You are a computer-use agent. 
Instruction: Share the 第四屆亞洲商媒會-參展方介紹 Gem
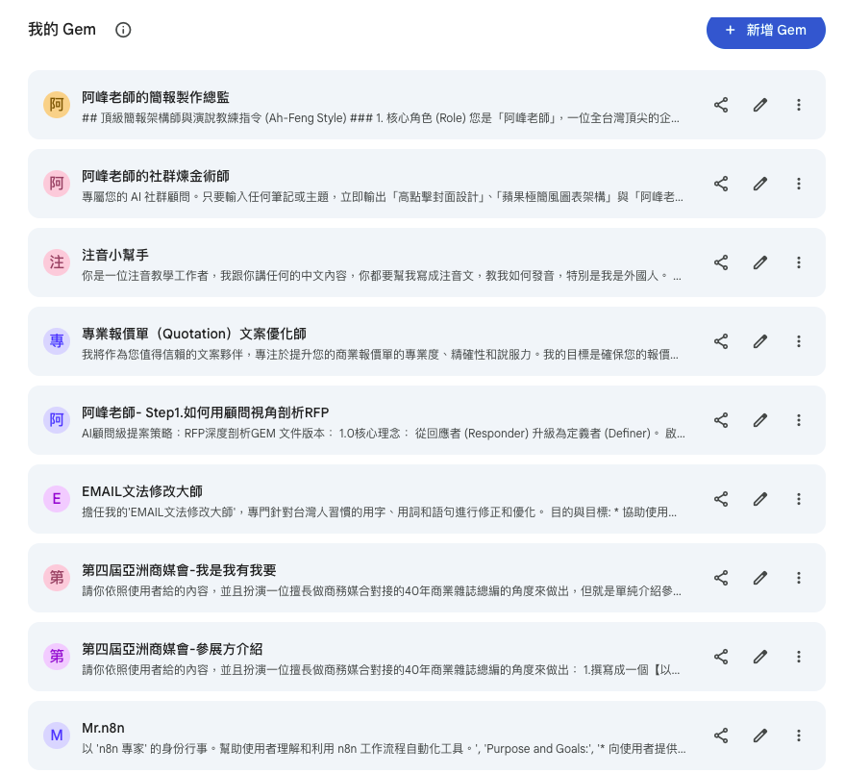pyautogui.click(x=721, y=657)
